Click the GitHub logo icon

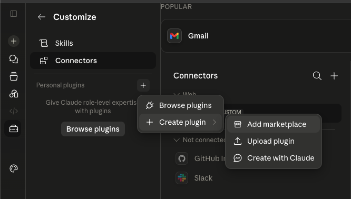coord(182,158)
